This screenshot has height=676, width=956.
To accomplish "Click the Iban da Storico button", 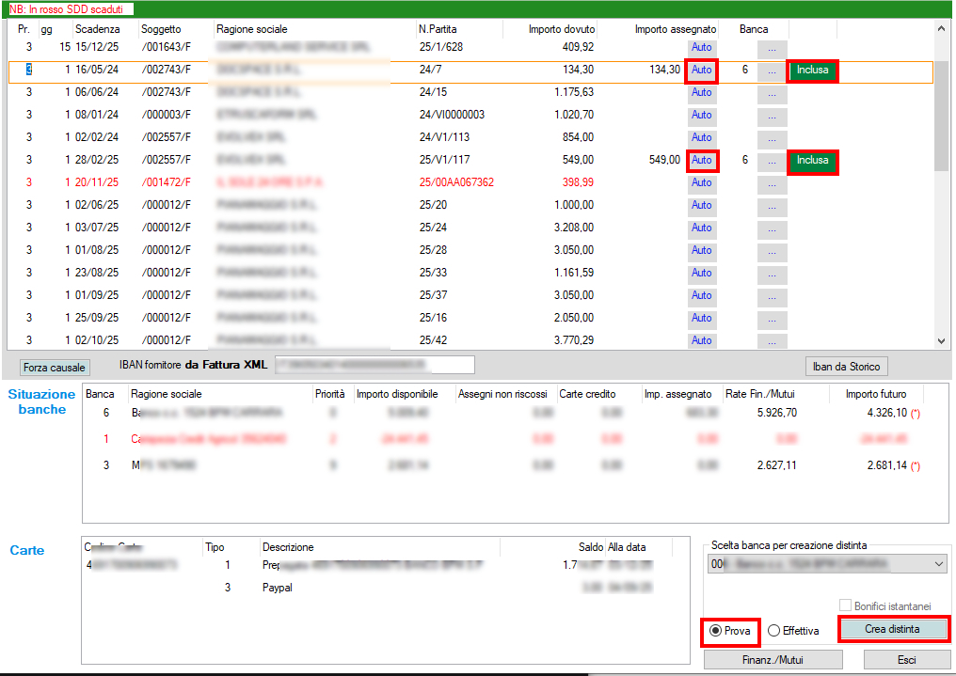I will coord(847,367).
